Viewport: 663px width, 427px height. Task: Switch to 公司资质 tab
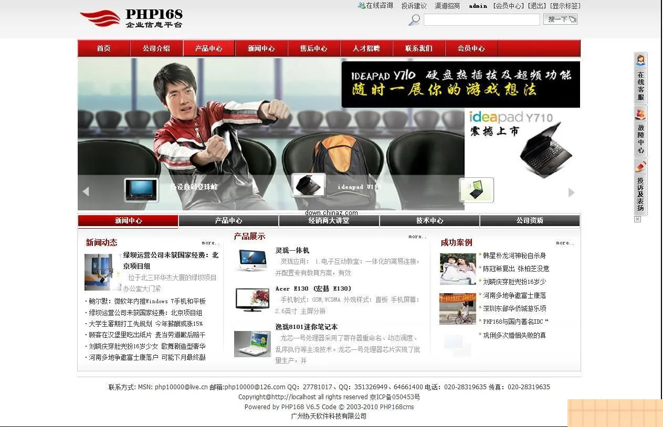point(530,221)
